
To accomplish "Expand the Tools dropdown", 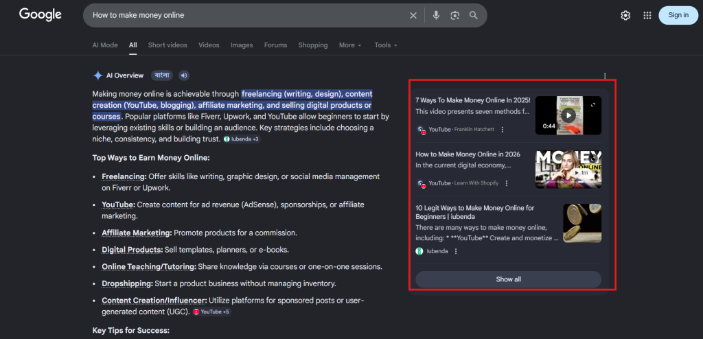I will [x=386, y=45].
